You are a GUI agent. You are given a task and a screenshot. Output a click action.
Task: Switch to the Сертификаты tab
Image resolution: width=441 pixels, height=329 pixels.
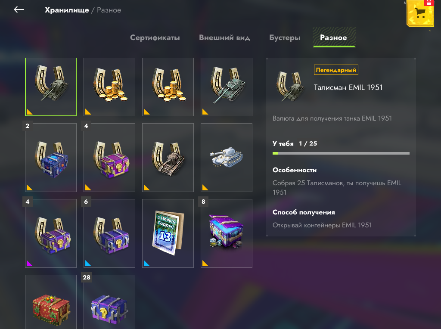pyautogui.click(x=155, y=38)
